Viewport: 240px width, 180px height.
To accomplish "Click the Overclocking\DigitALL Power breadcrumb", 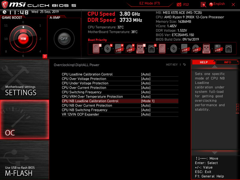I will click(77, 65).
